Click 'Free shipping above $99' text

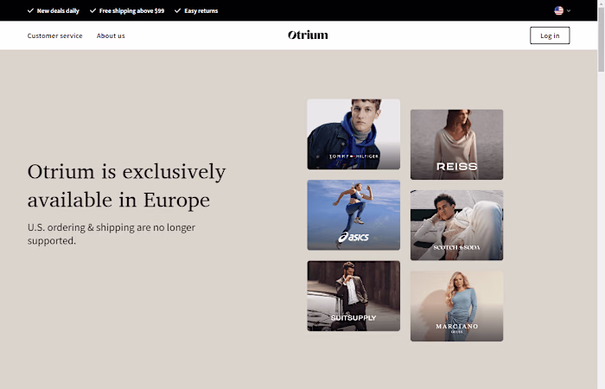pos(131,10)
